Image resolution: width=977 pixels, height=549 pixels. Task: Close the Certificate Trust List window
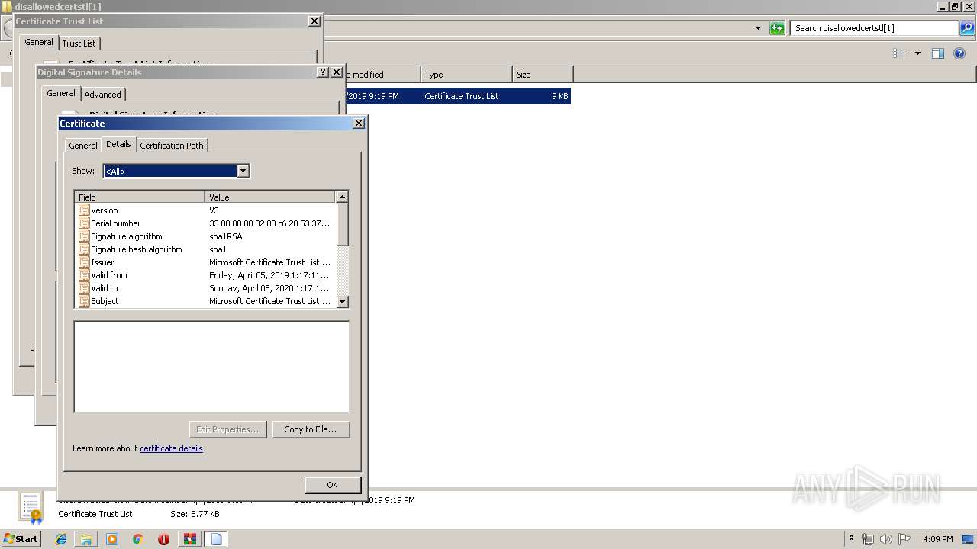point(314,21)
